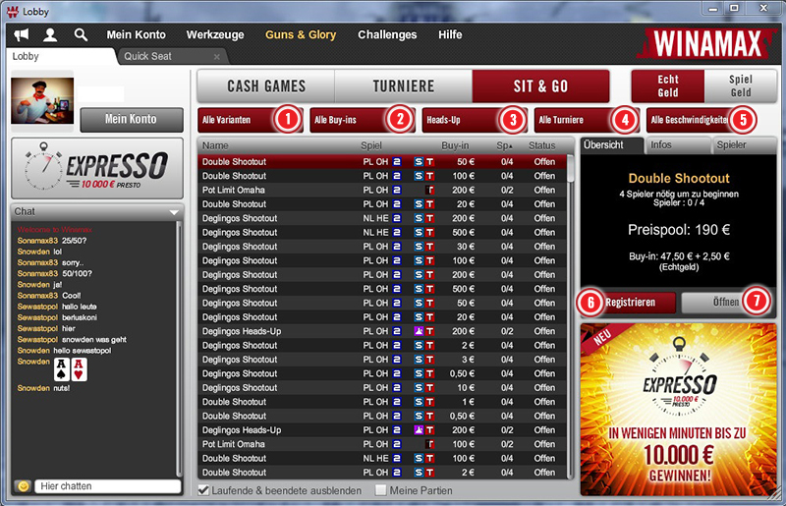
Task: Click into the Hier chatten input field
Action: coord(108,486)
